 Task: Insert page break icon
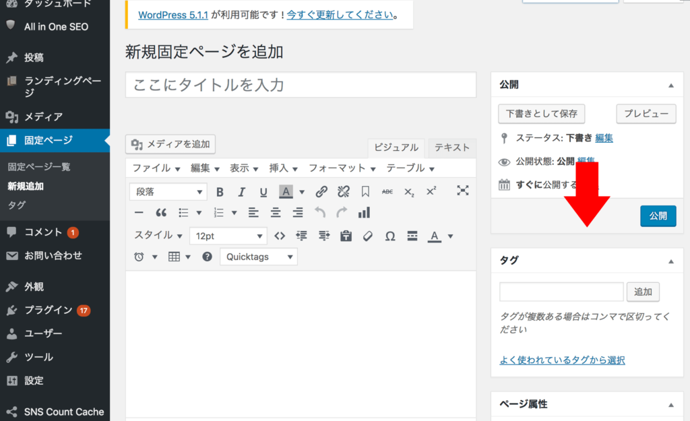tap(412, 236)
